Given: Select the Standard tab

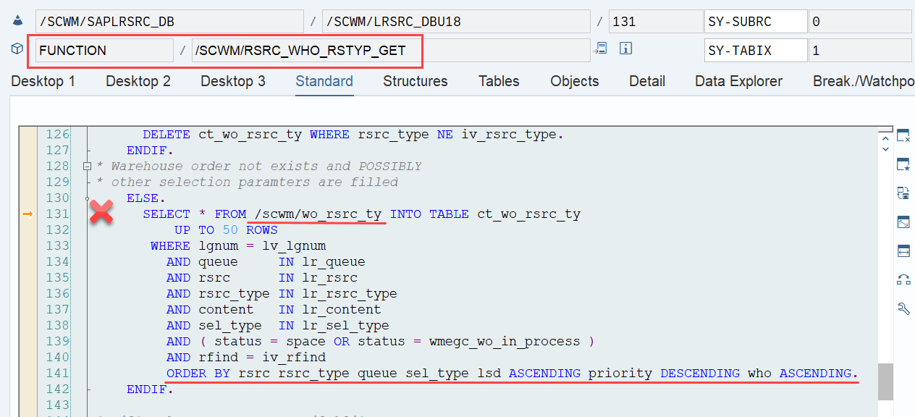Looking at the screenshot, I should (324, 81).
